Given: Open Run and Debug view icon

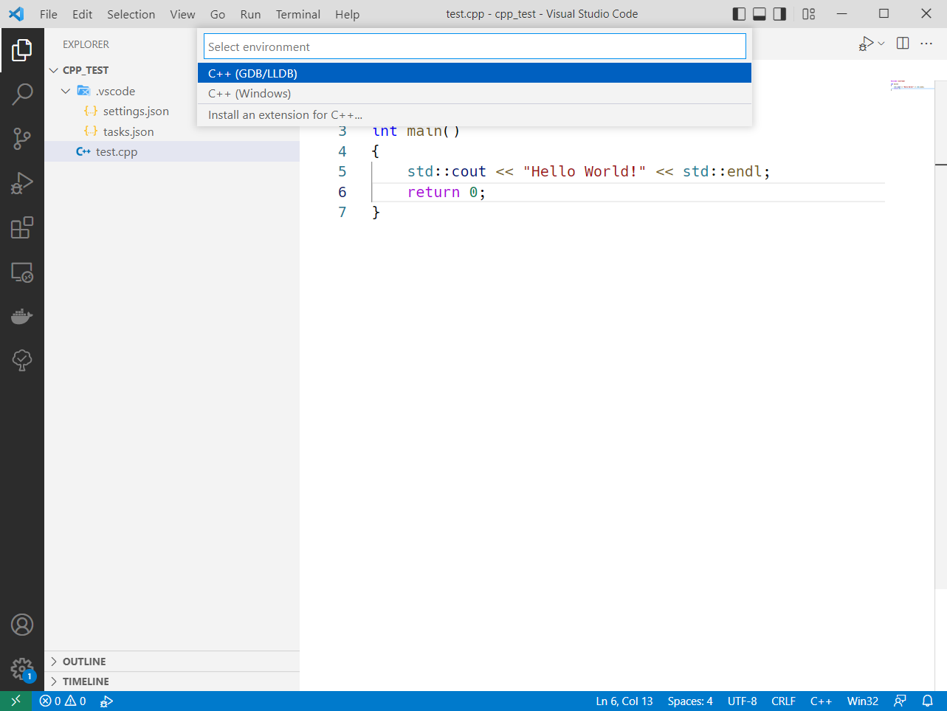Looking at the screenshot, I should pos(22,183).
